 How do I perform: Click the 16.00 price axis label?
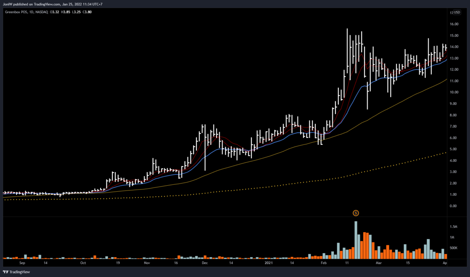pos(454,24)
